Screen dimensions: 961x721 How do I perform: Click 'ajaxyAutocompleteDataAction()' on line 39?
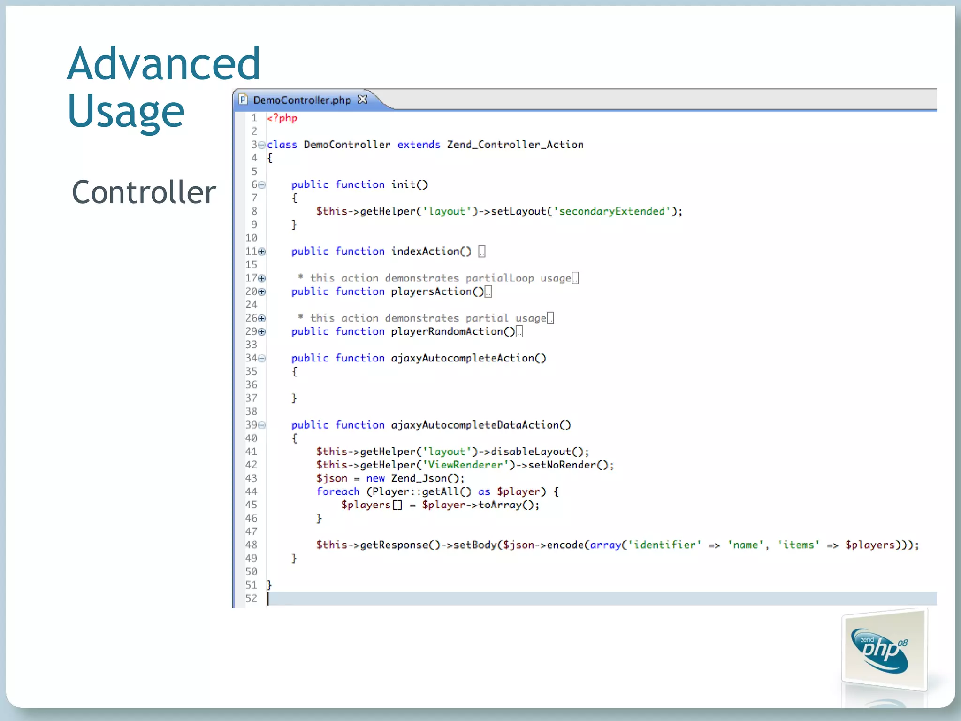[481, 425]
